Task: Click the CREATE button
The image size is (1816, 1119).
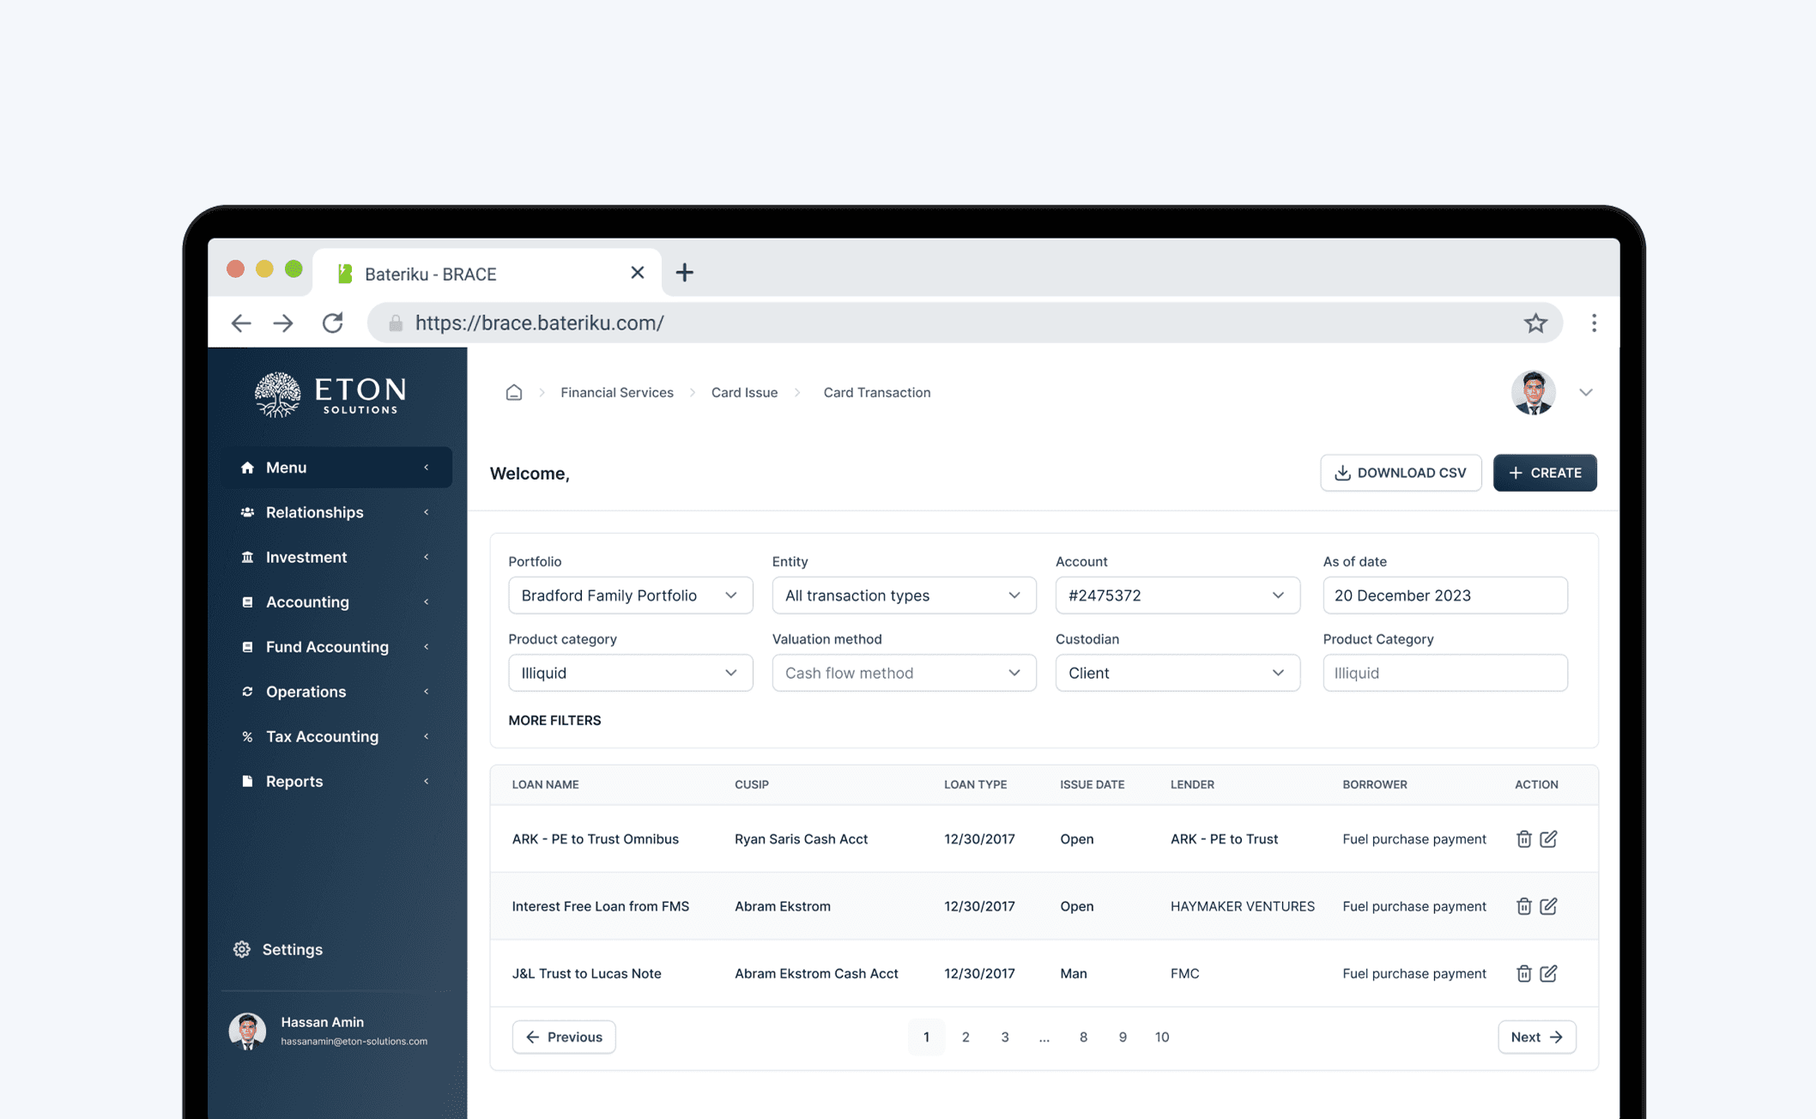Action: point(1544,473)
